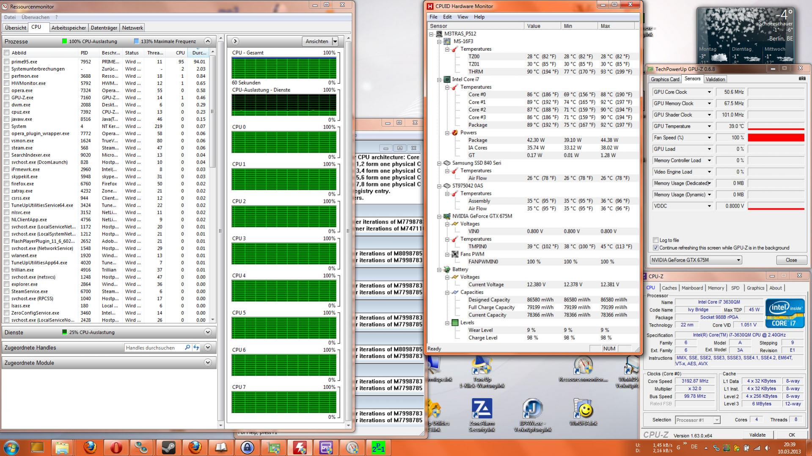
Task: Open Steam from the taskbar
Action: coord(168,448)
